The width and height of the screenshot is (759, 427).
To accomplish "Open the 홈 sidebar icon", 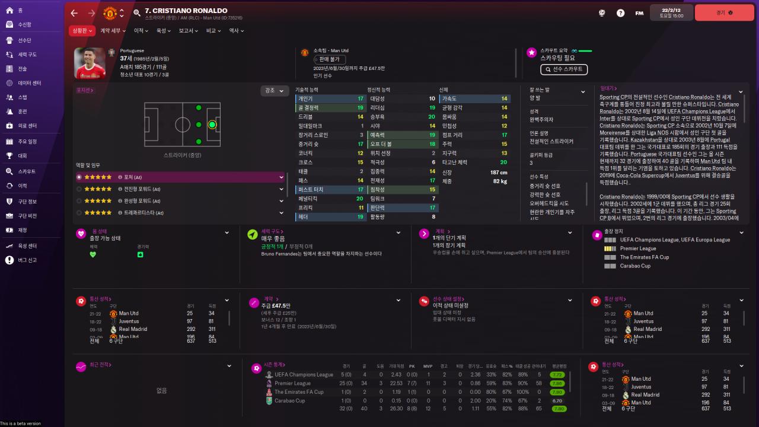I will click(x=9, y=11).
